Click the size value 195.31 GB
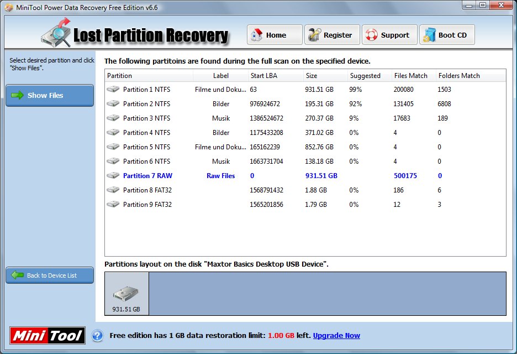This screenshot has width=517, height=354. tap(319, 103)
